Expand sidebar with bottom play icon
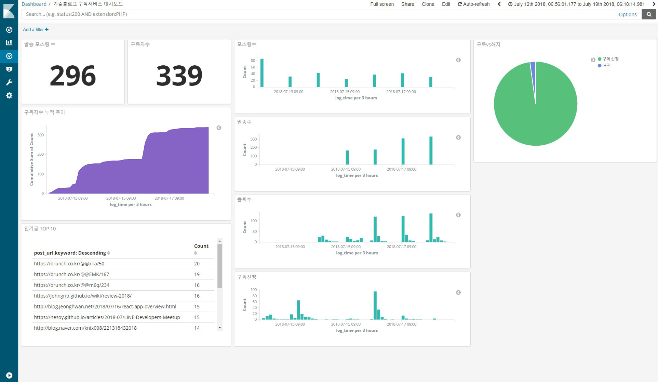 click(x=9, y=375)
